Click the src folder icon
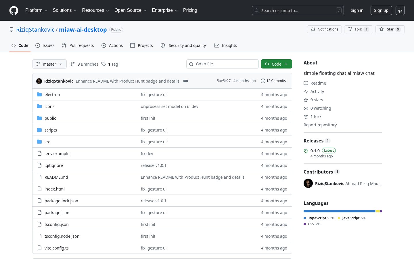Screen dimensions: 414x259 39,142
